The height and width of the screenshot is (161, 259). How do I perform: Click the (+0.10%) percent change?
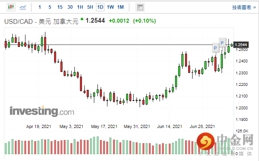144,21
